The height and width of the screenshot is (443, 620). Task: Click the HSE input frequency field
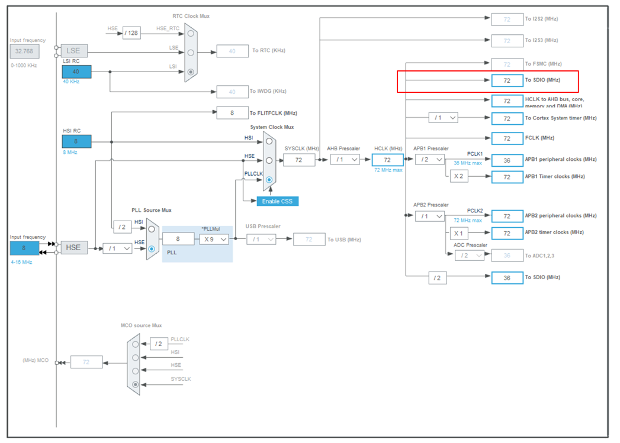click(24, 248)
